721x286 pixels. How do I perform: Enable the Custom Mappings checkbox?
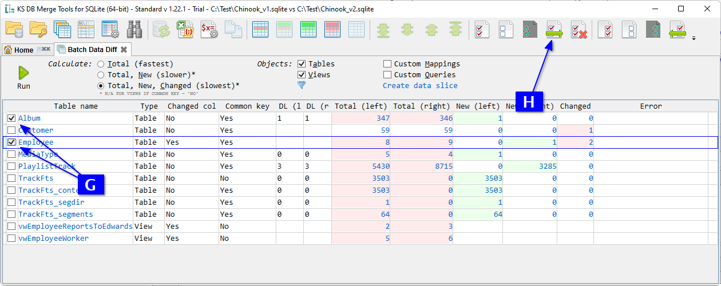387,64
